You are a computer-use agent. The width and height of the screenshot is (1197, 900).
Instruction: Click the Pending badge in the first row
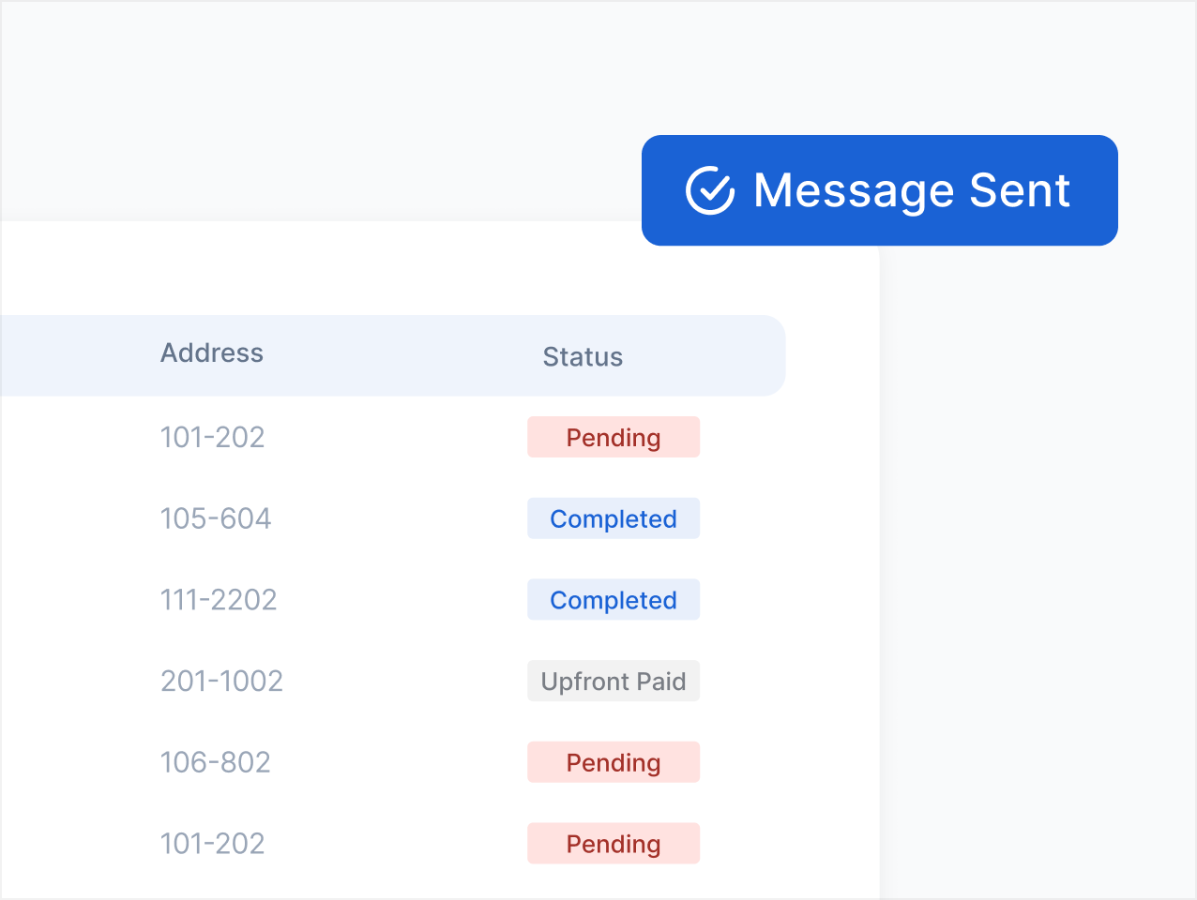(614, 438)
